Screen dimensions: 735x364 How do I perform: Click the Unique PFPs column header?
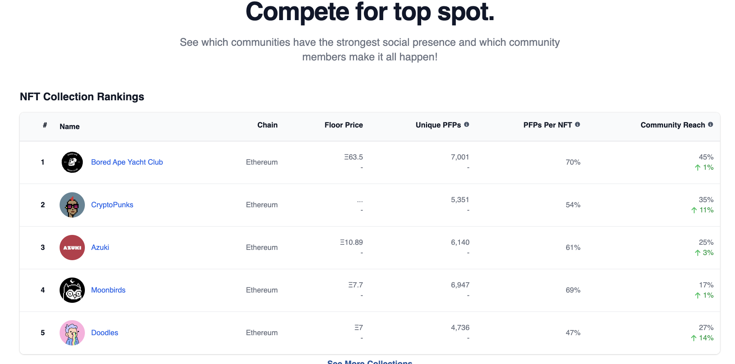point(438,125)
